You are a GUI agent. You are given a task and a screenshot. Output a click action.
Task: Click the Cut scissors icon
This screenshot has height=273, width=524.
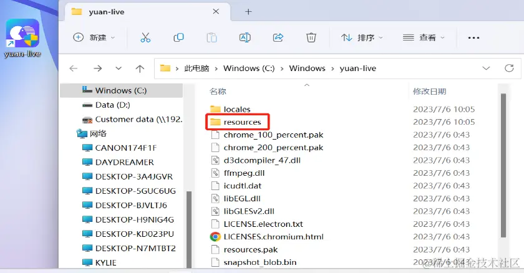(x=145, y=37)
